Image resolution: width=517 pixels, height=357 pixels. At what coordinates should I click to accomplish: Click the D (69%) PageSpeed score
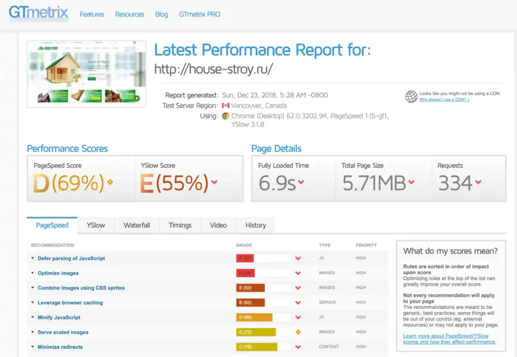pyautogui.click(x=69, y=183)
